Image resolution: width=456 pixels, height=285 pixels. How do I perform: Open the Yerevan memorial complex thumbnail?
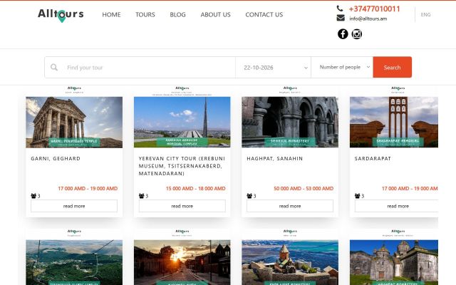[x=182, y=122]
